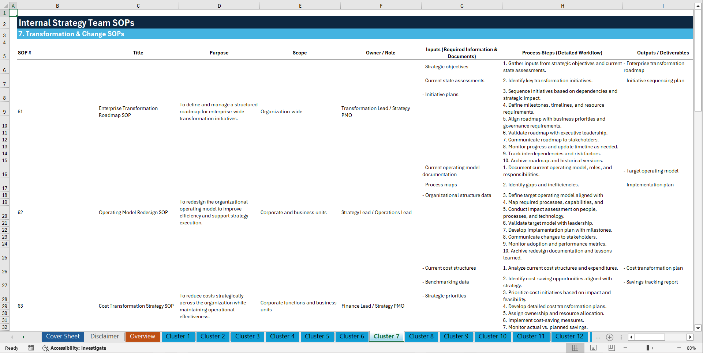
Task: Open the Cover Sheet tab
Action: (x=63, y=336)
